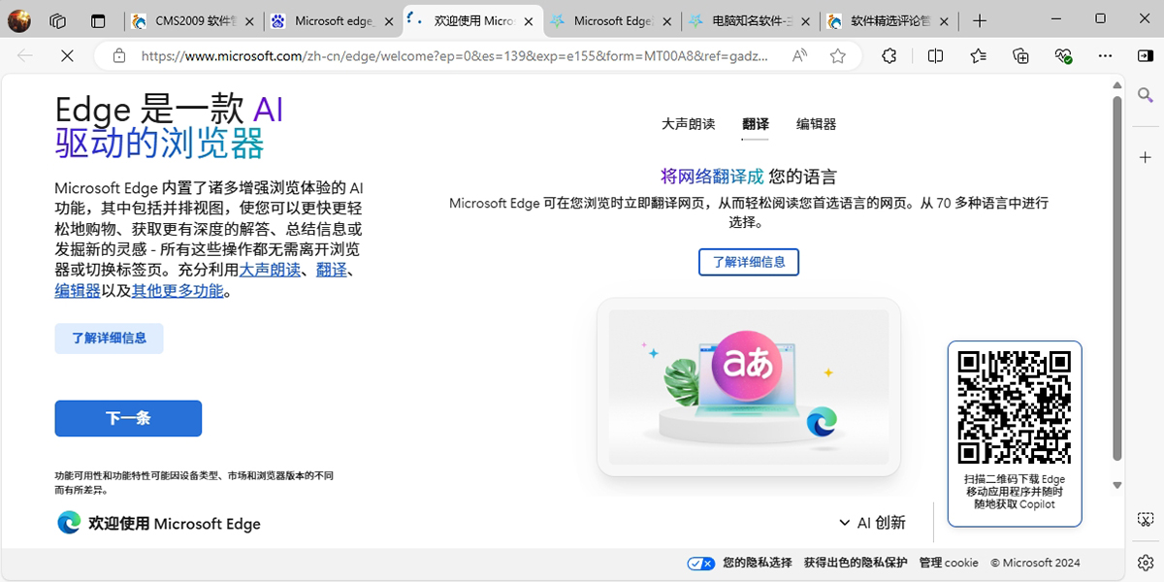Open the 大声朗读 inline link
Image resolution: width=1164 pixels, height=582 pixels.
270,270
